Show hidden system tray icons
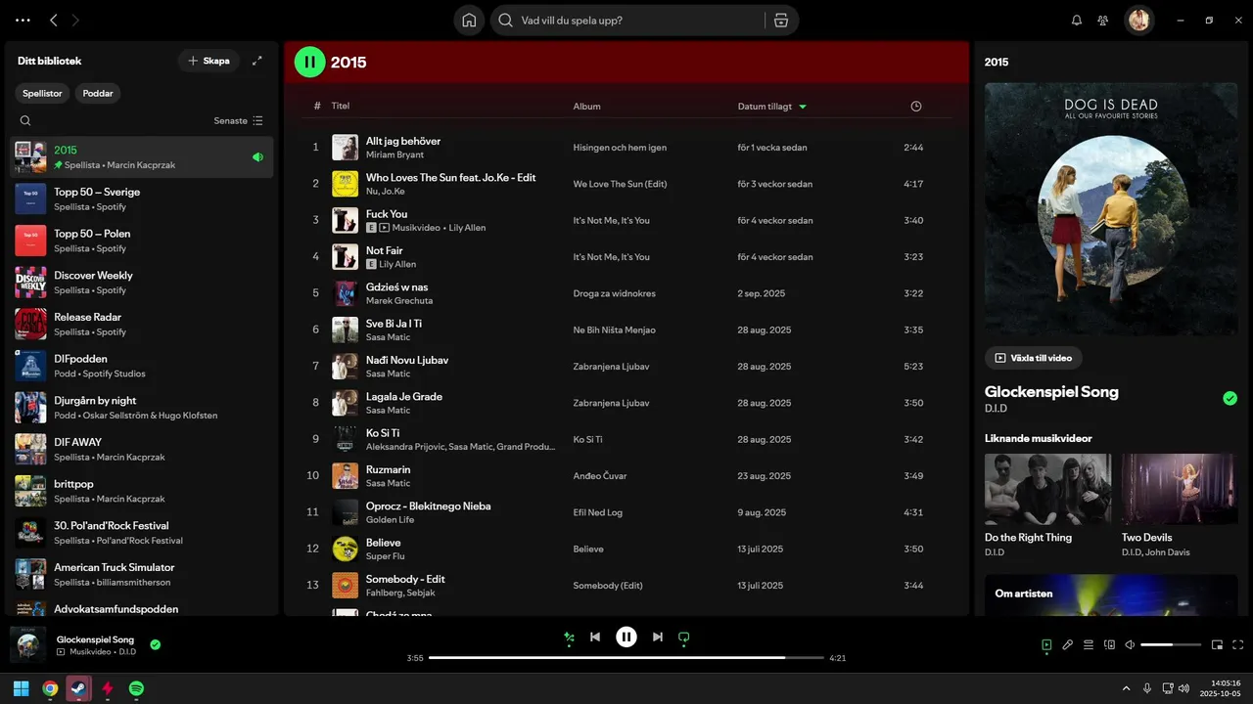Viewport: 1253px width, 704px height. click(x=1126, y=688)
